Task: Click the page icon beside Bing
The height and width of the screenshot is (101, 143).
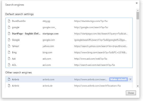Action: click(9, 52)
